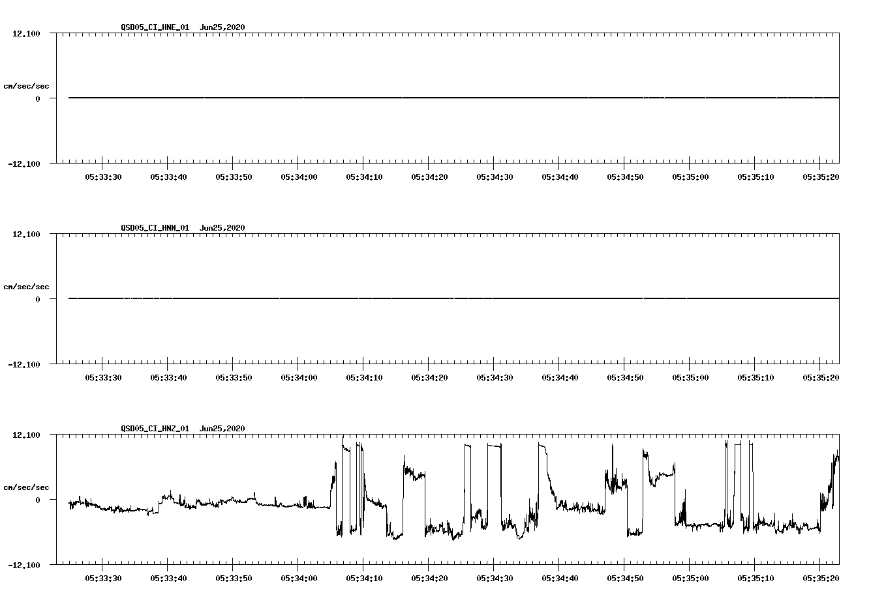Click the 05:33:30 time label under HNE plot
886x602 pixels.
(103, 177)
